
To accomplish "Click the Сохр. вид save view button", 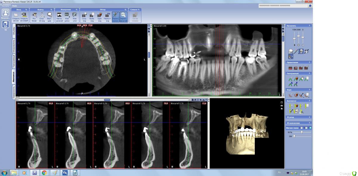I will tap(84, 15).
